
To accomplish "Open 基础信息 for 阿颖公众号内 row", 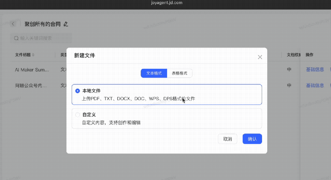I will pyautogui.click(x=315, y=85).
